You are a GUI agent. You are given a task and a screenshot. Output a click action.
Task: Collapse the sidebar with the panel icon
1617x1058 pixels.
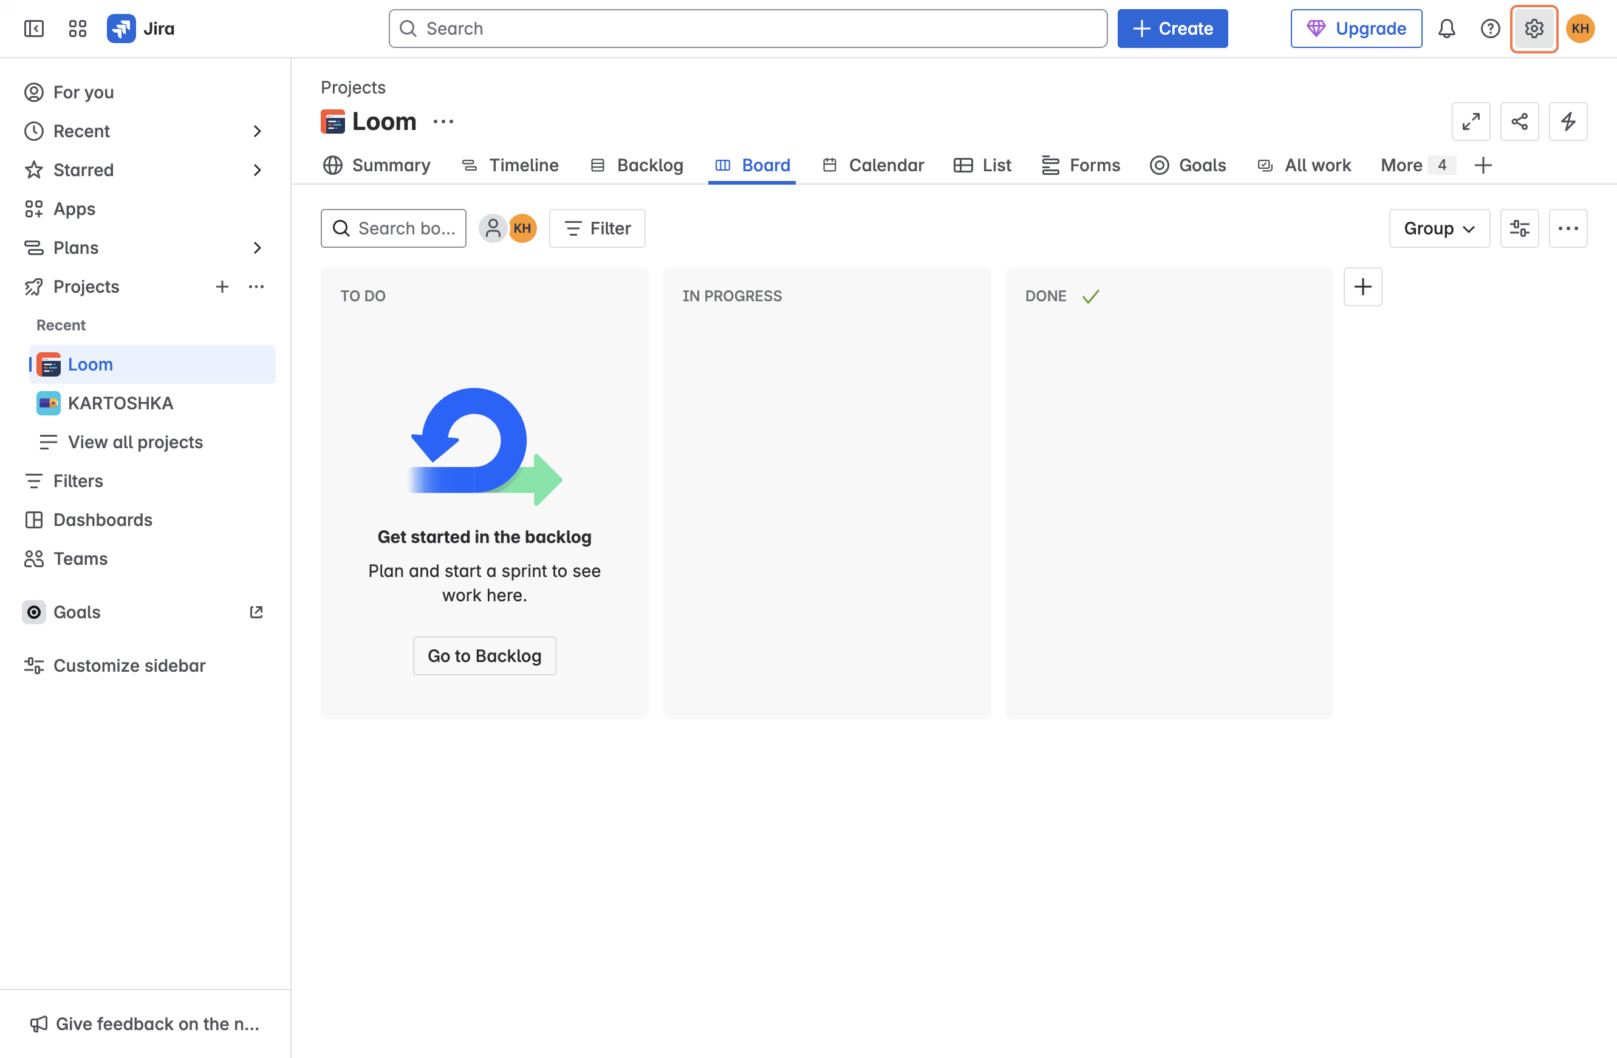[x=33, y=29]
